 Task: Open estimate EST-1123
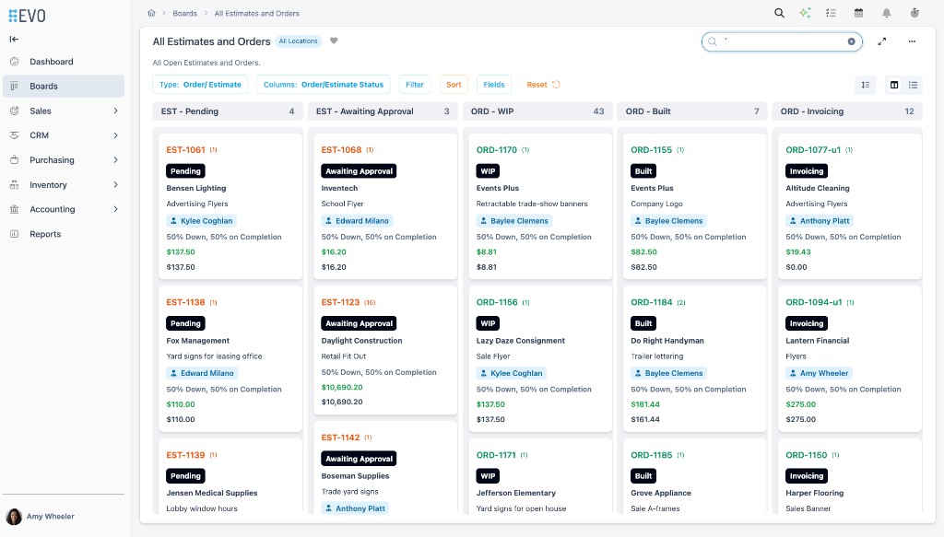pyautogui.click(x=340, y=302)
